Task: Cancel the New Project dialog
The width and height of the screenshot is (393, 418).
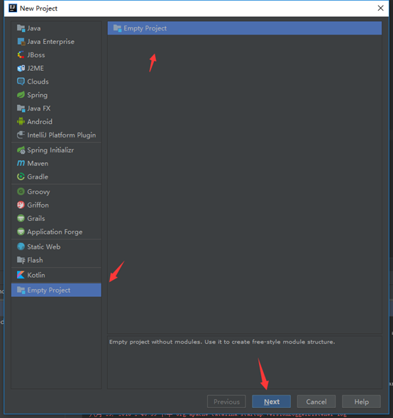Action: 316,402
